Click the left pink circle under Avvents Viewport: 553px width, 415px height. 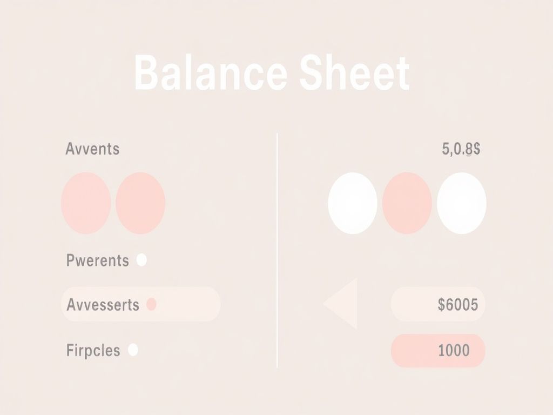click(86, 203)
